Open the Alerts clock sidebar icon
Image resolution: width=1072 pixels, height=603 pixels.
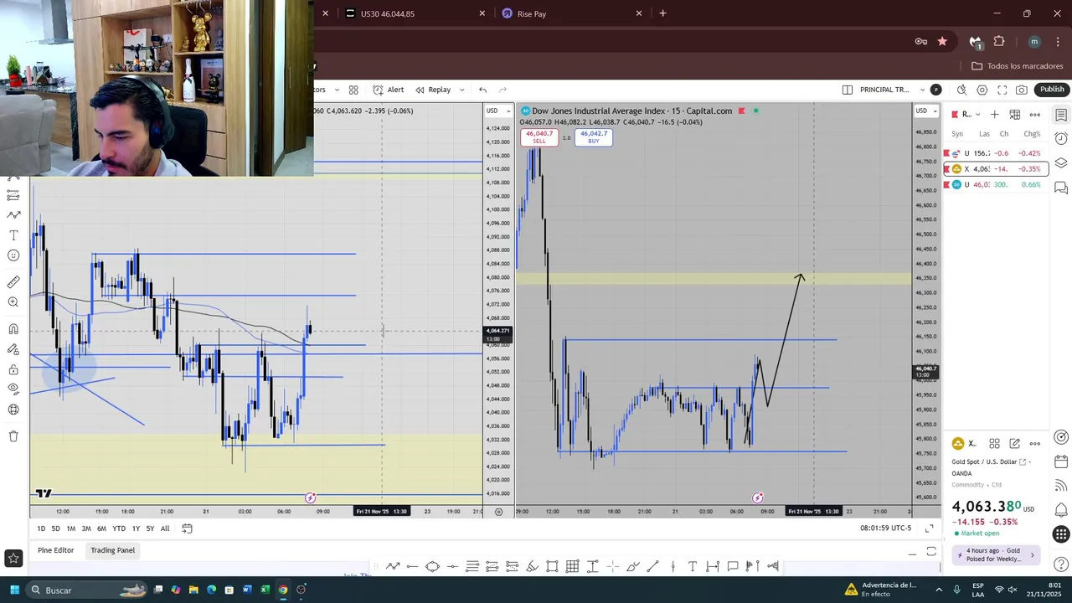(1061, 138)
